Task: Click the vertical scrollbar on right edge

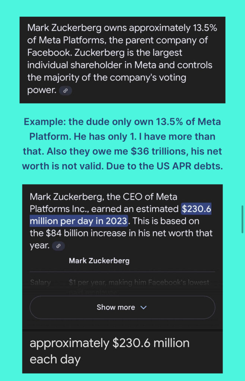Action: [242, 220]
